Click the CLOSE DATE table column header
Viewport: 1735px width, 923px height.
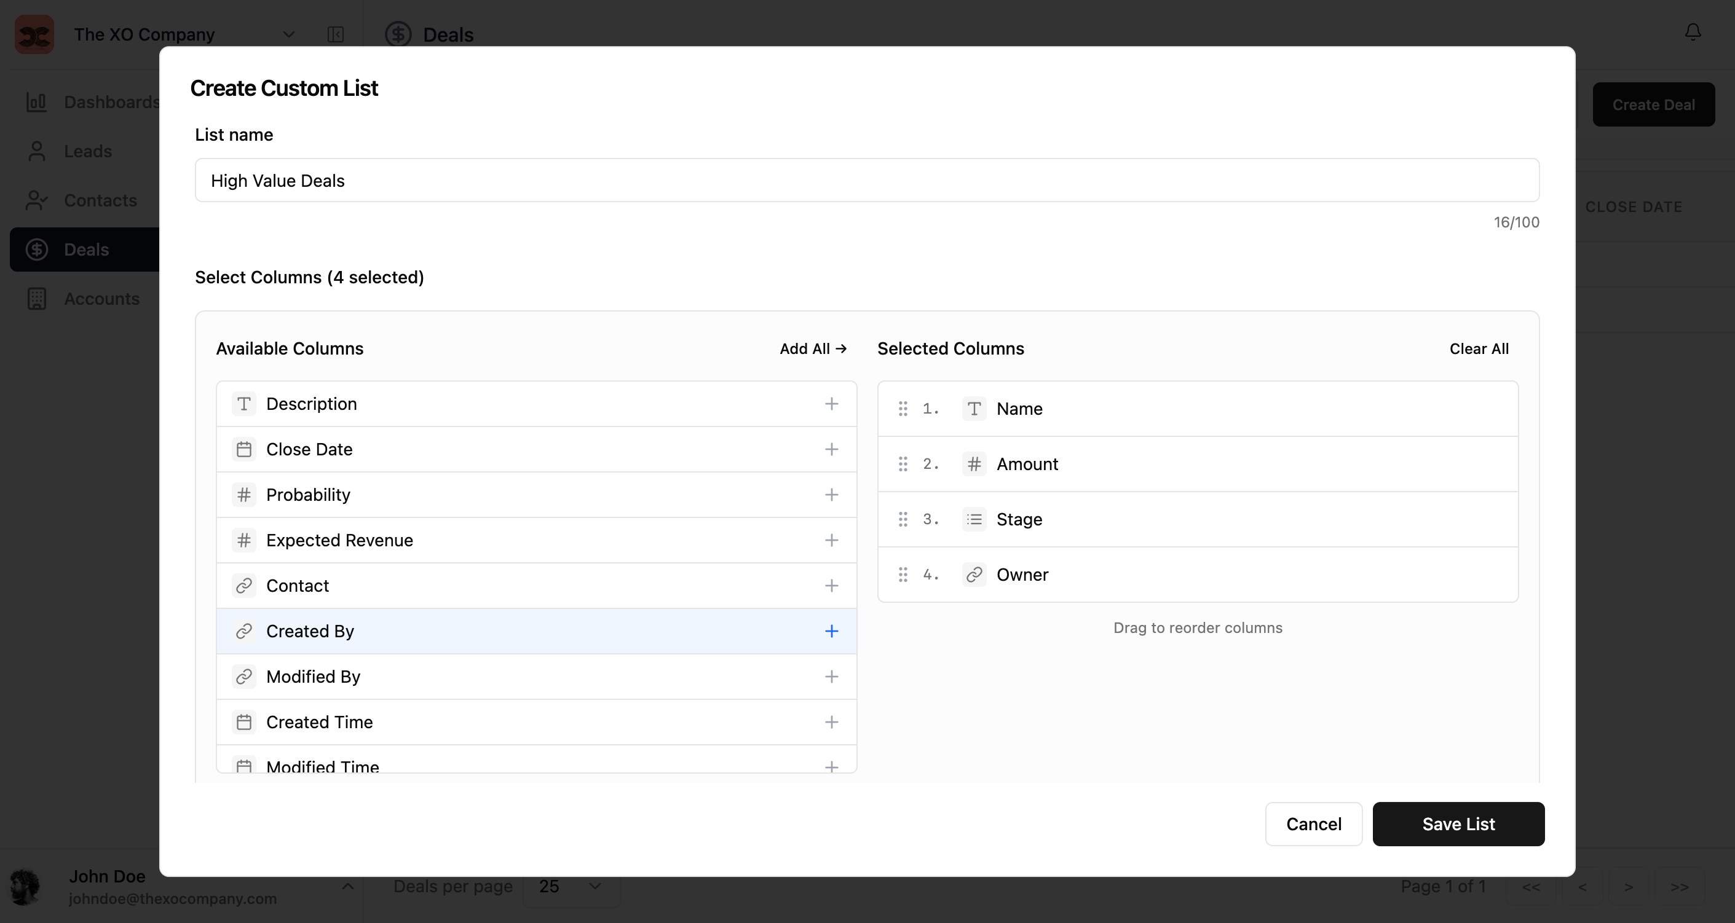click(1634, 207)
